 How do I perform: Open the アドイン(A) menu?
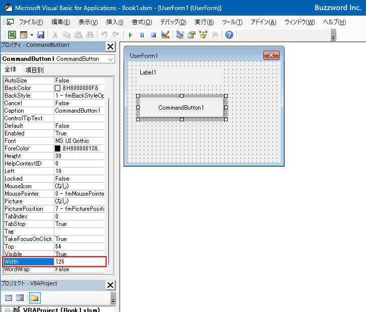click(263, 22)
